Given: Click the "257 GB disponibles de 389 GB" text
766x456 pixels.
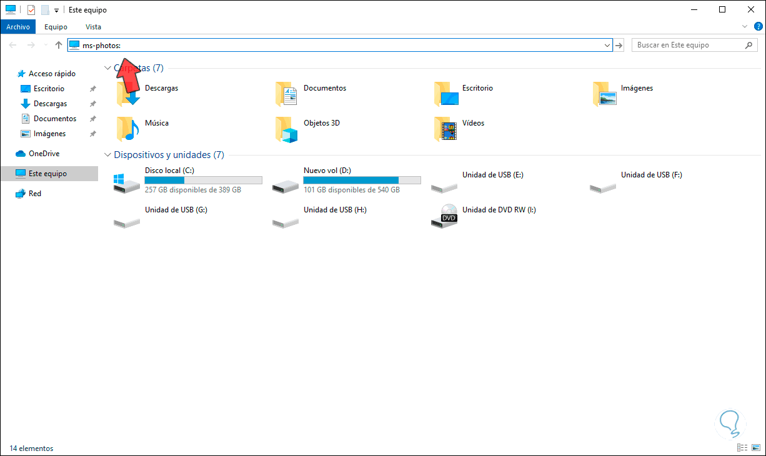Looking at the screenshot, I should (x=193, y=190).
